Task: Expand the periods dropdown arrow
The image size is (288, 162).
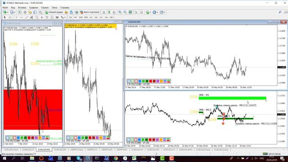Action: point(157,12)
